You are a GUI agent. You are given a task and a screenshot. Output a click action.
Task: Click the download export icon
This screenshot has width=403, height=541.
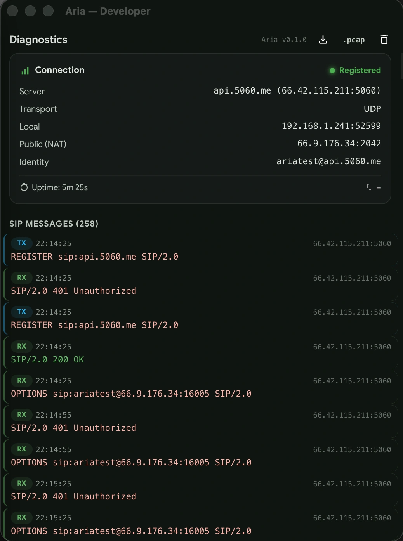(323, 40)
